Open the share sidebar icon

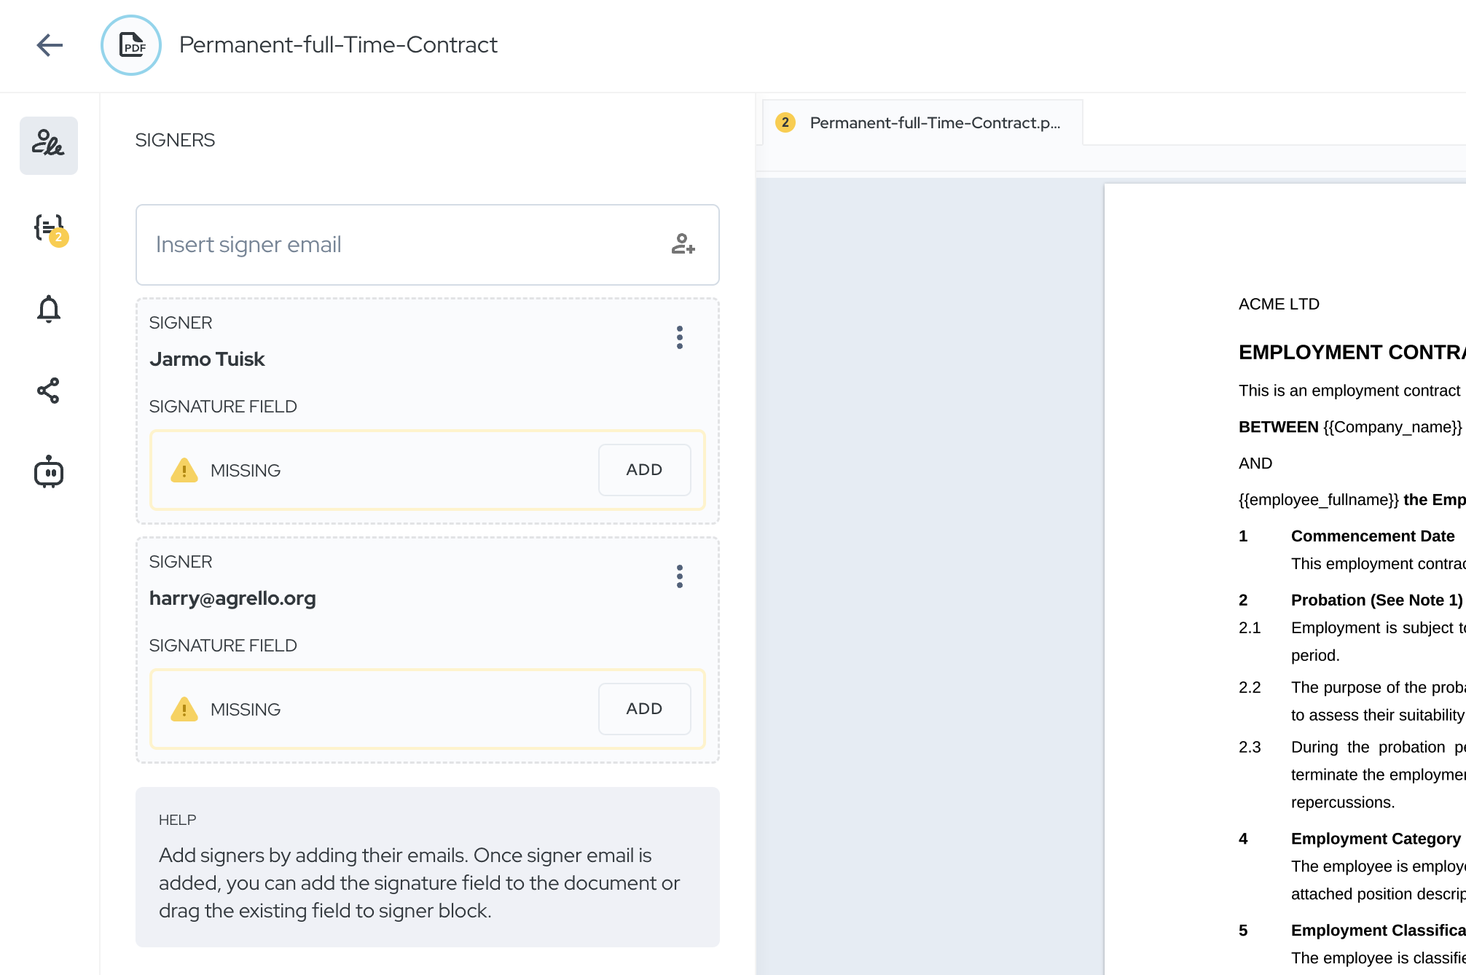(x=49, y=391)
